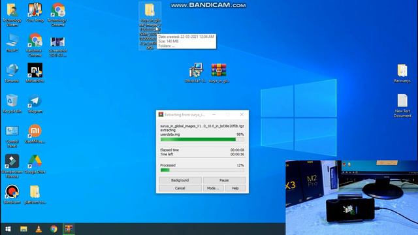Click the 'Elapsed time' label
This screenshot has height=235, width=418.
(170, 150)
